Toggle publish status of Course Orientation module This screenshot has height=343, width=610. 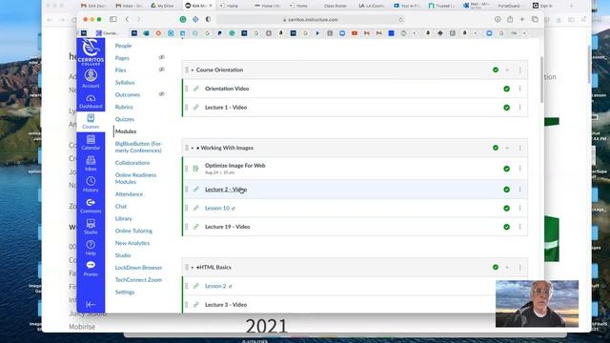pos(496,70)
